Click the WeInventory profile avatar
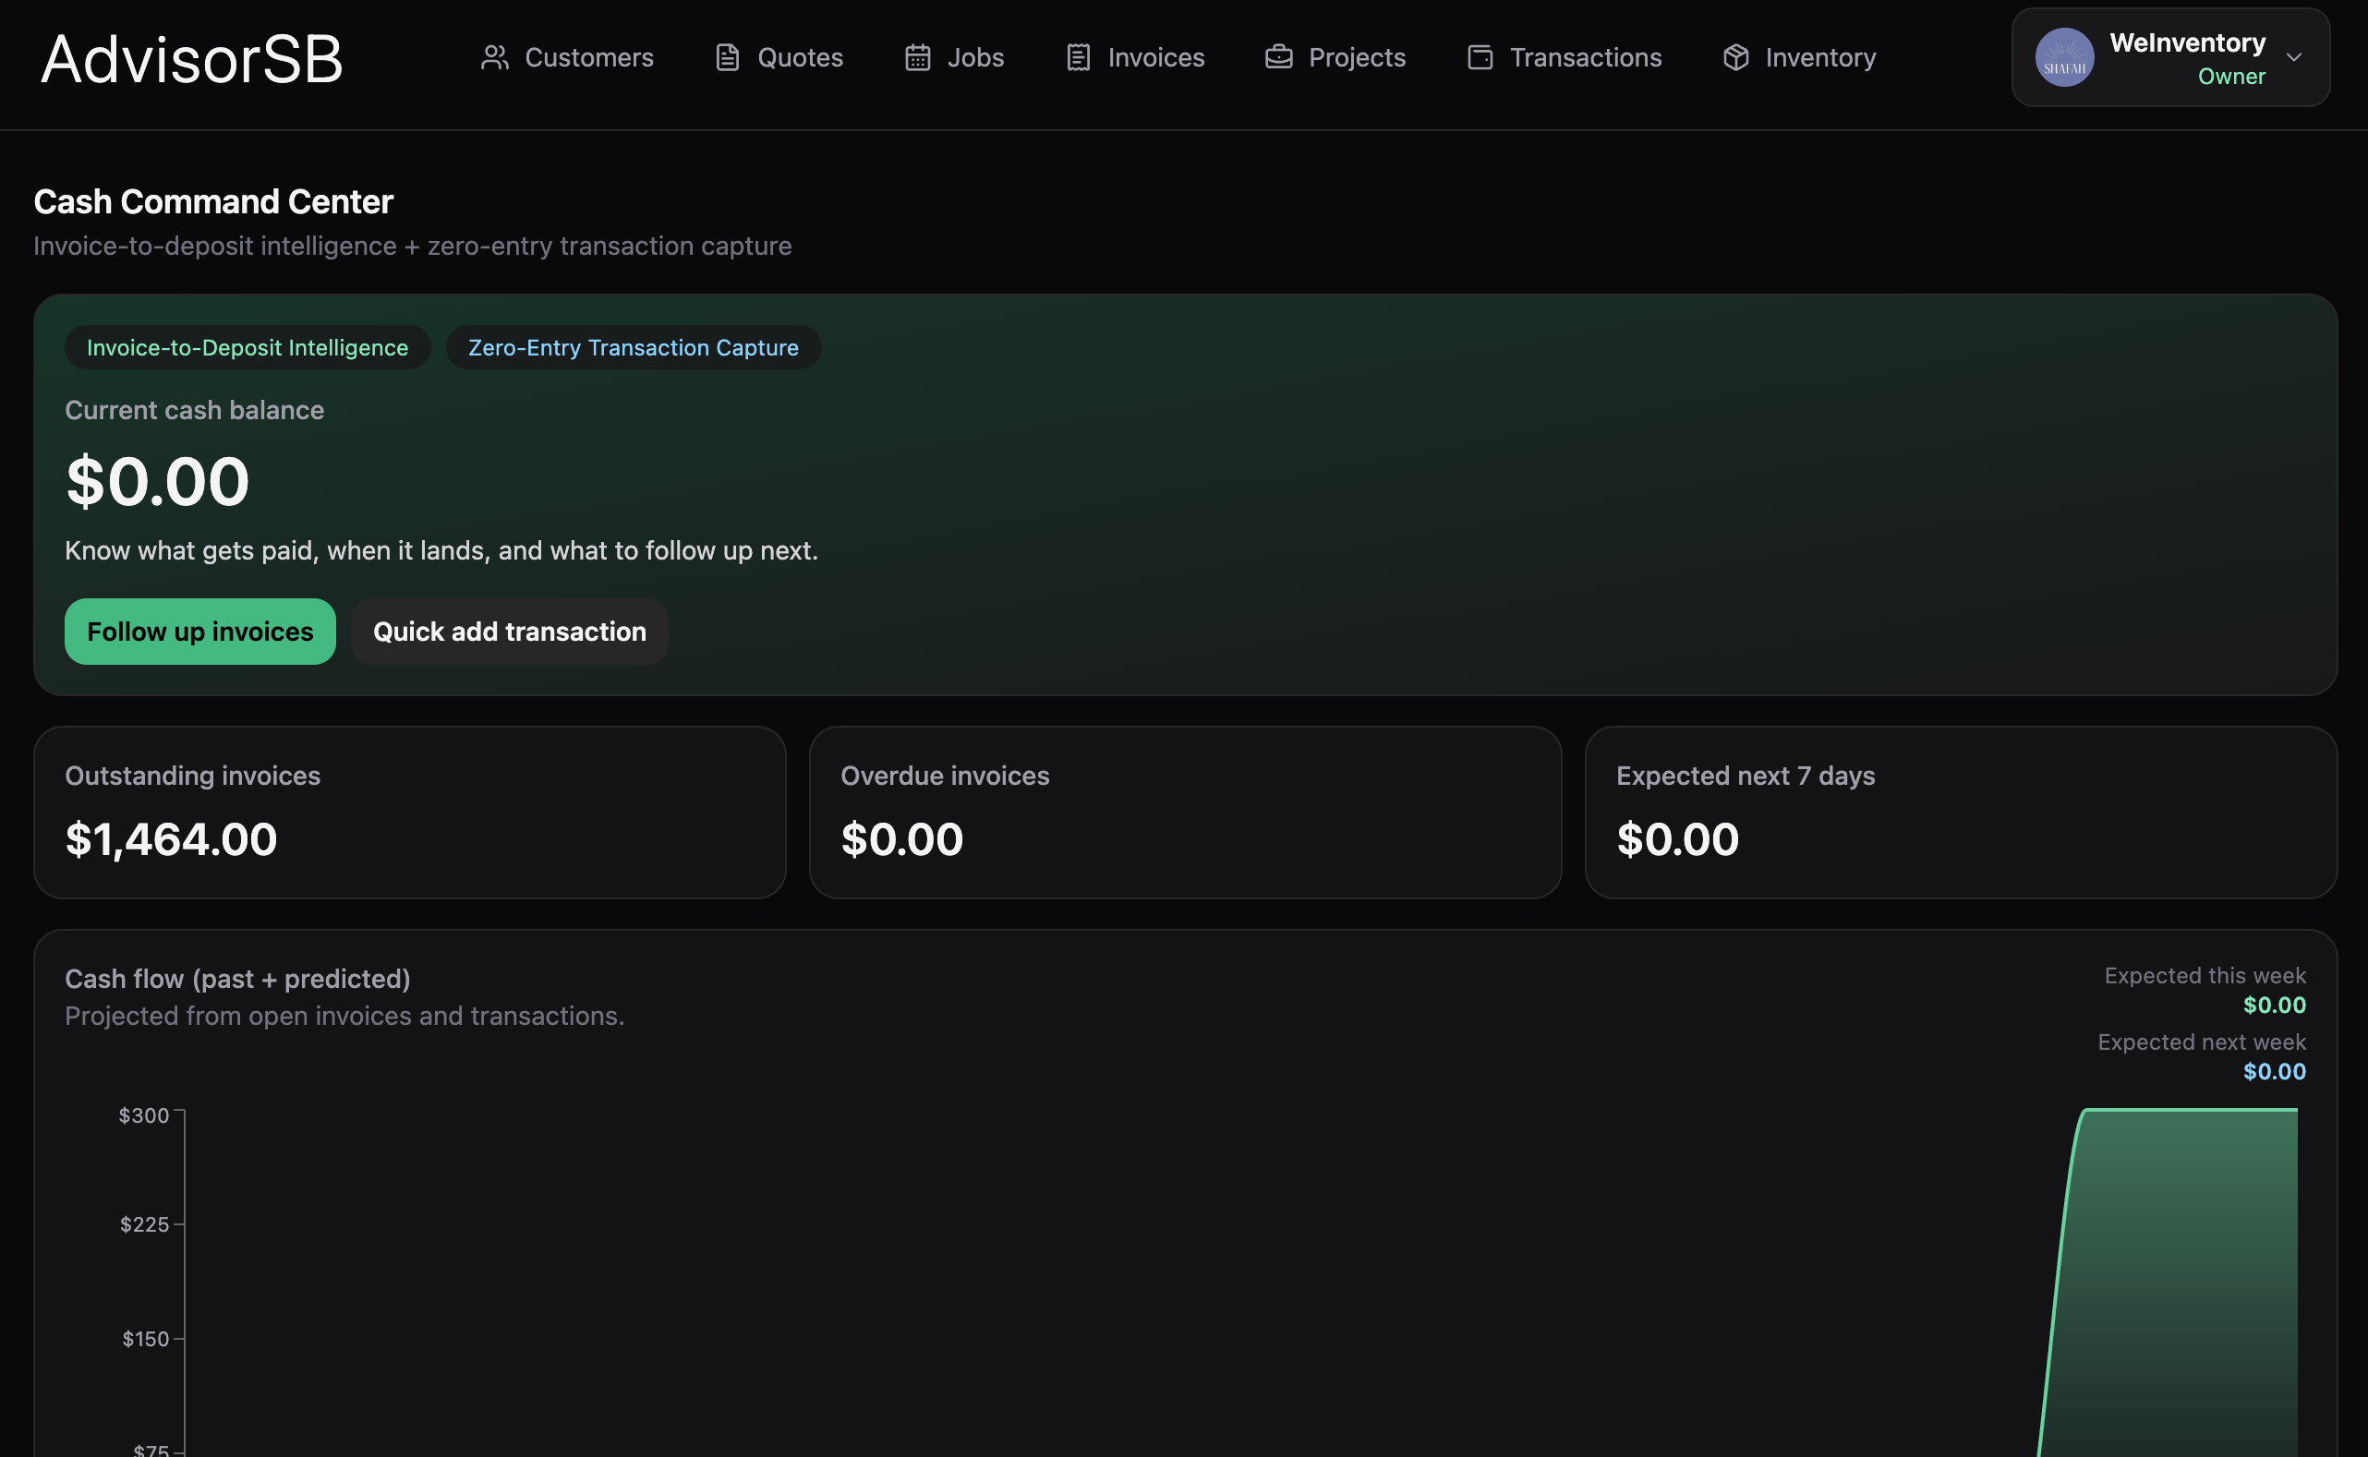This screenshot has width=2368, height=1457. (2065, 57)
